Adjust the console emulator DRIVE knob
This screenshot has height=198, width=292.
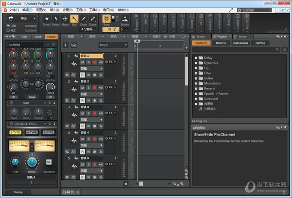pos(32,162)
